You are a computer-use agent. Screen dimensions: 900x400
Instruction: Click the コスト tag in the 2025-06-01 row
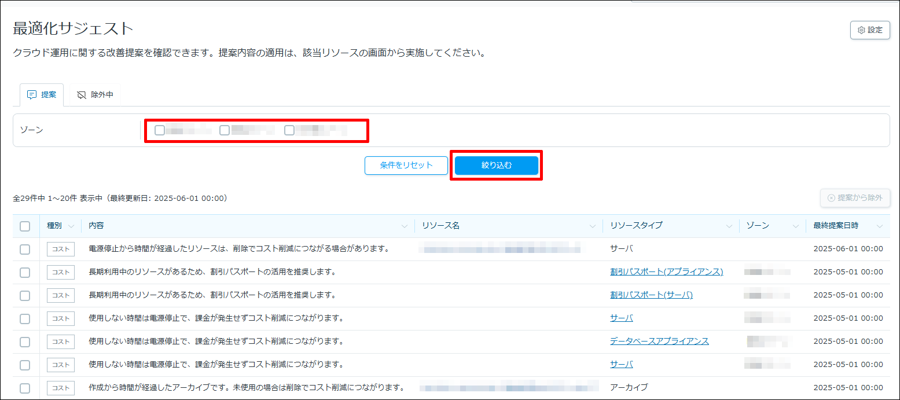[61, 249]
